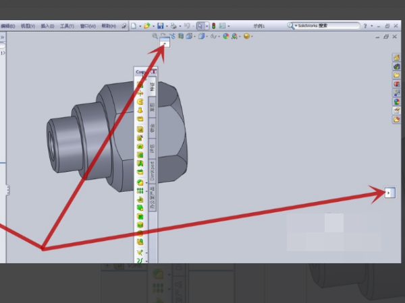Close the floating CommandManager toolbar
The height and width of the screenshot is (303, 405).
coord(155,71)
